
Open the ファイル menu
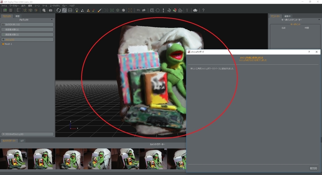tap(4, 6)
